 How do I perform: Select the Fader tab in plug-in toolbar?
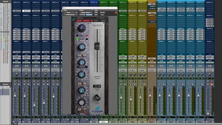coord(96,20)
